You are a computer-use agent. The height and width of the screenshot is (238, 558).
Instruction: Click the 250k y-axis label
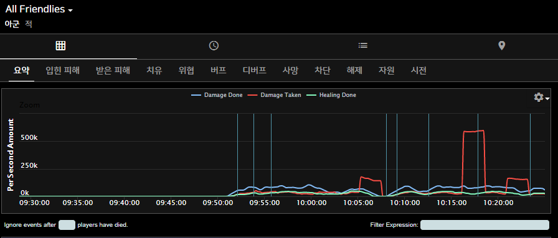coord(29,166)
